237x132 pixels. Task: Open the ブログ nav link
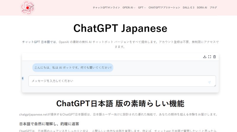pyautogui.click(x=213, y=8)
